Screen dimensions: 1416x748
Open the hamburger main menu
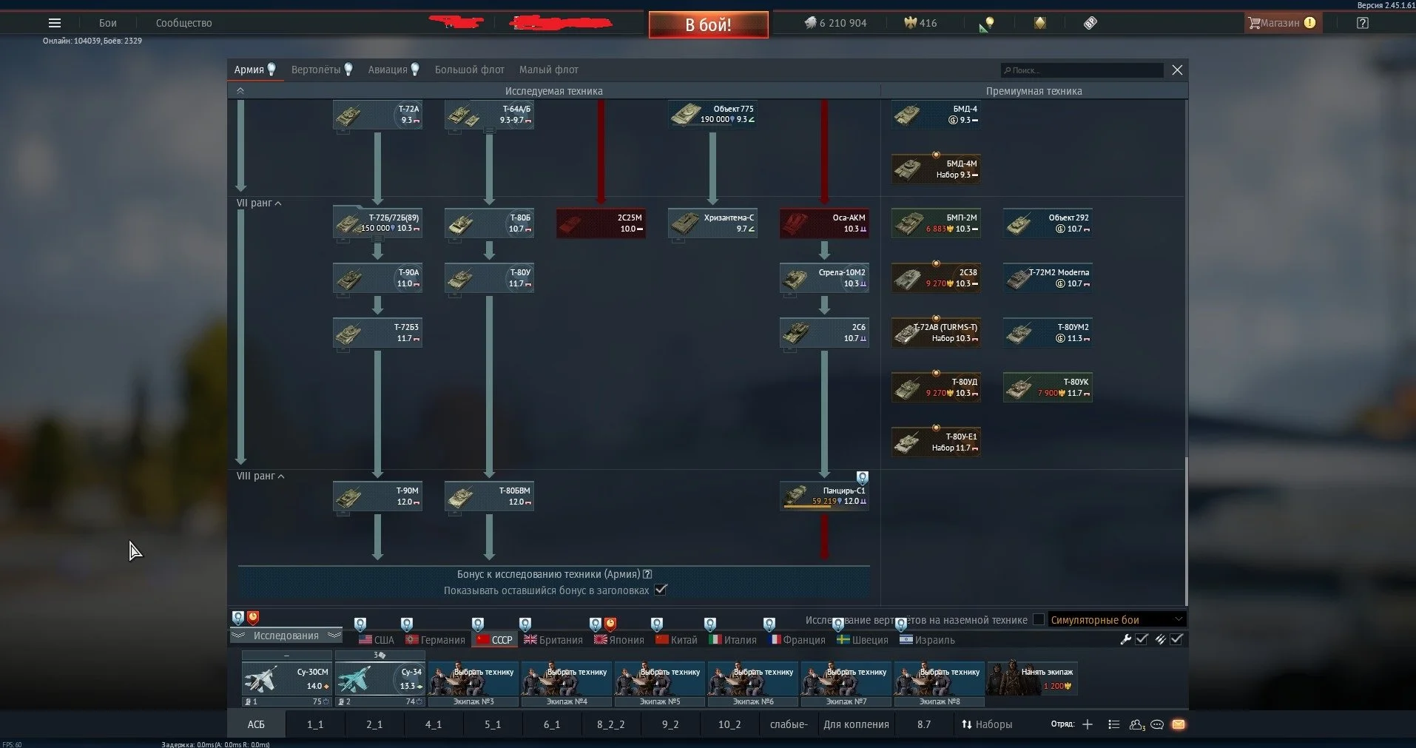pyautogui.click(x=54, y=23)
